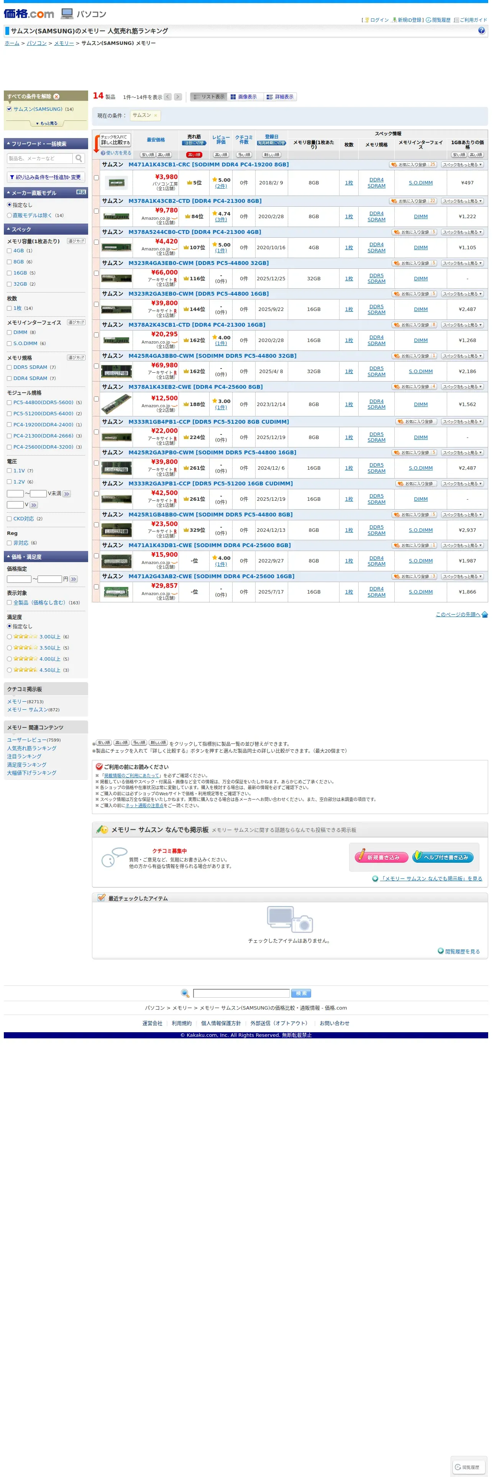Click the bottom search magnifier icon
Screen dimensions: 492x1477
coord(185,993)
